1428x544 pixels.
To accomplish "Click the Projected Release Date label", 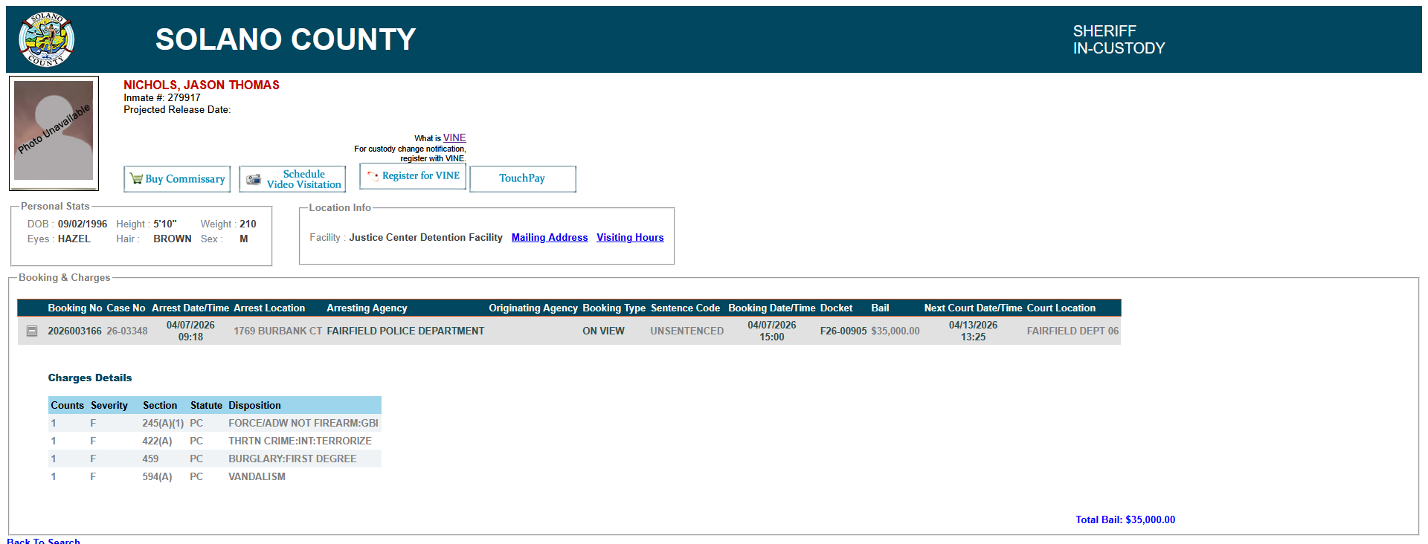I will click(x=177, y=110).
